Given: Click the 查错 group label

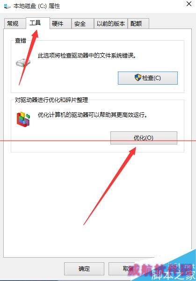Looking at the screenshot, I should [x=21, y=41].
